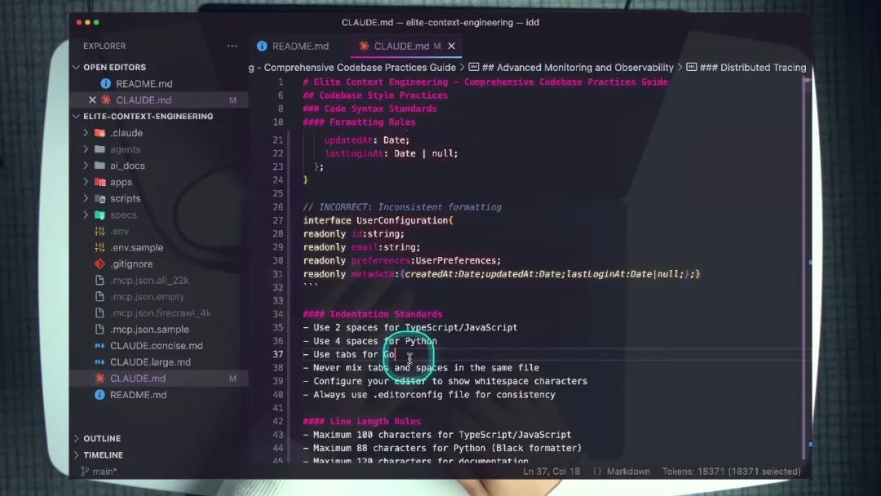881x496 pixels.
Task: Select CLAUDE.md in Open Editors
Action: [x=144, y=100]
